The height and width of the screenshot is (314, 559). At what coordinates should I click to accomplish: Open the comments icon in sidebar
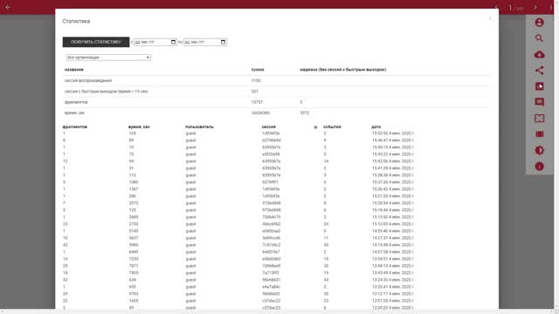(x=539, y=102)
